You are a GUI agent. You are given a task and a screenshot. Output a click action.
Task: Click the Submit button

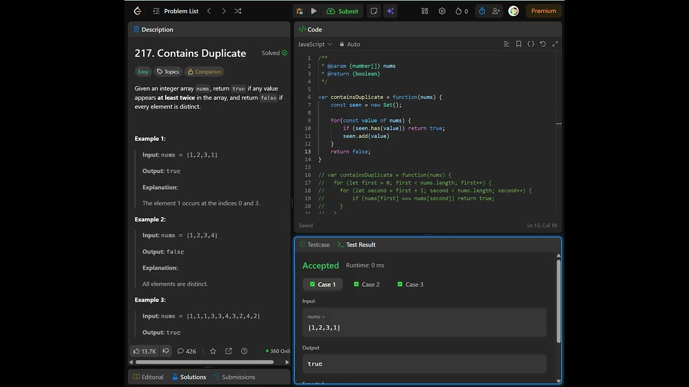[x=342, y=11]
